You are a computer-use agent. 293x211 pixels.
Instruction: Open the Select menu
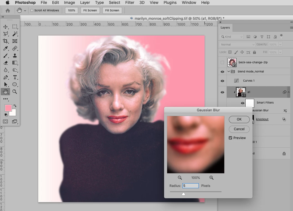tap(114, 2)
